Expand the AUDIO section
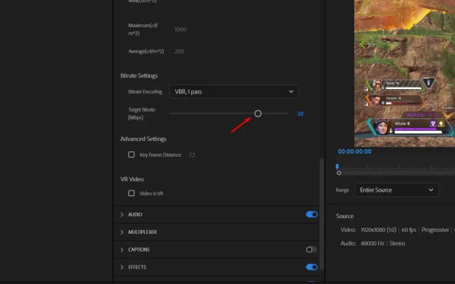 (x=122, y=215)
